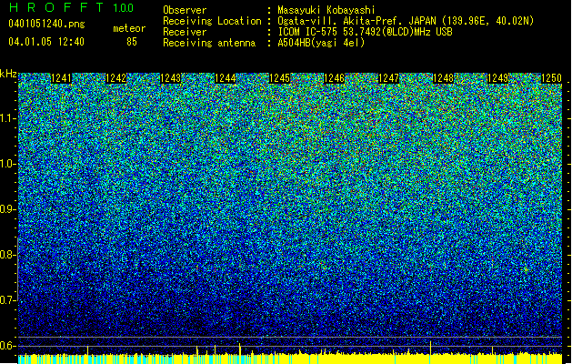Click the receiver text ICOM IC-575
This screenshot has height=364, width=572.
[x=308, y=32]
